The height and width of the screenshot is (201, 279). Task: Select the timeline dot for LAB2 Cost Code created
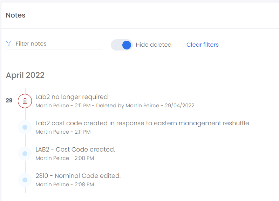pyautogui.click(x=25, y=154)
